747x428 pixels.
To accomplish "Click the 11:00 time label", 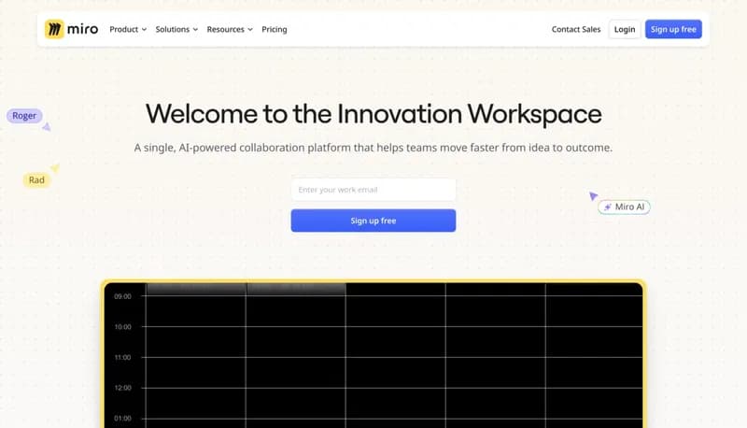I will (x=122, y=358).
